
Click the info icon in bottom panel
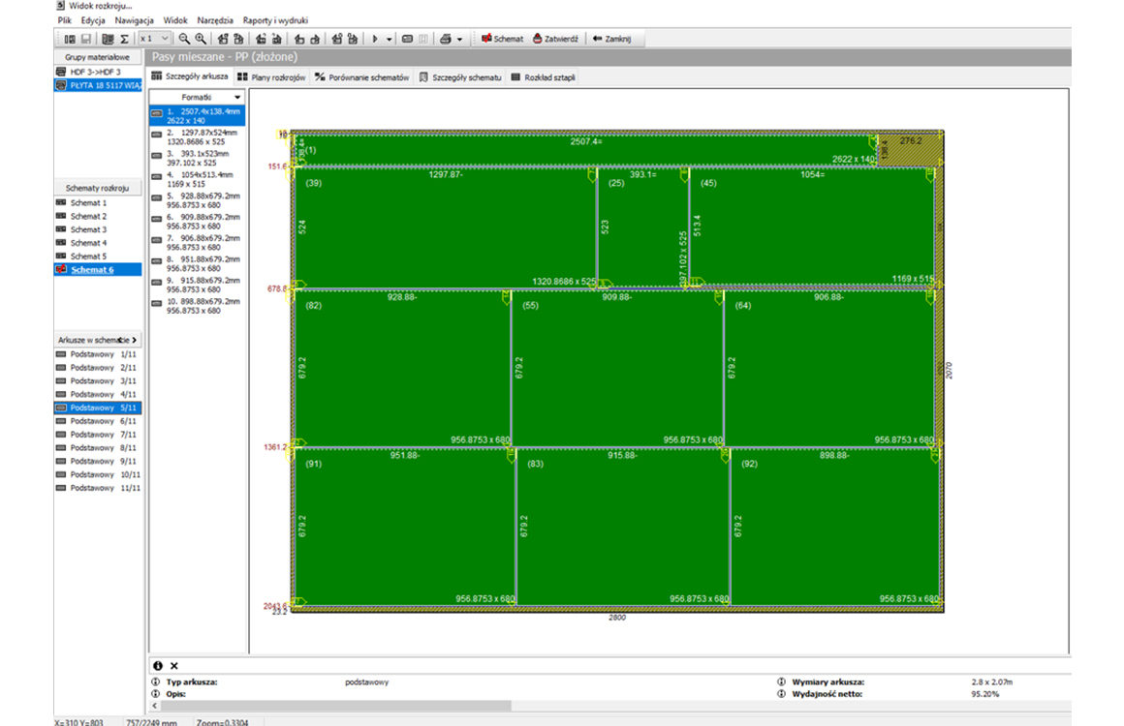[x=158, y=666]
